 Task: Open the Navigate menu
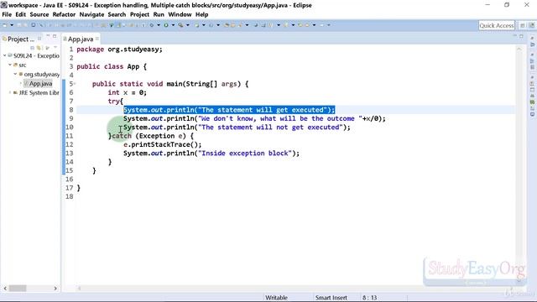coord(91,14)
